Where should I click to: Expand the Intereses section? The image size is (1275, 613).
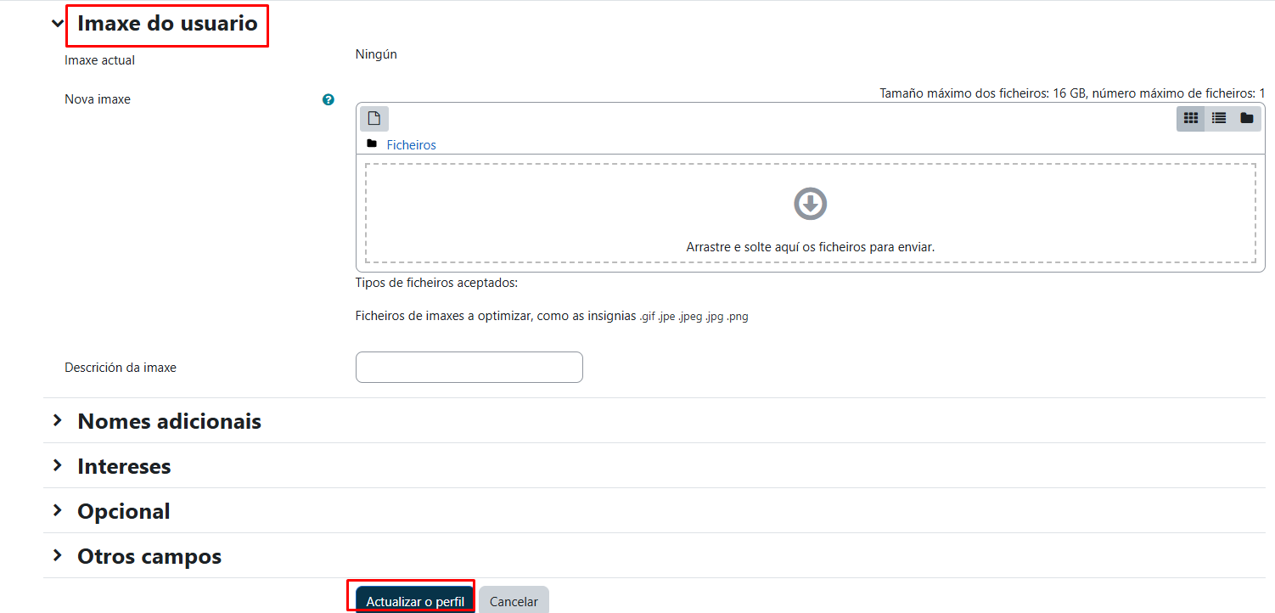point(58,465)
